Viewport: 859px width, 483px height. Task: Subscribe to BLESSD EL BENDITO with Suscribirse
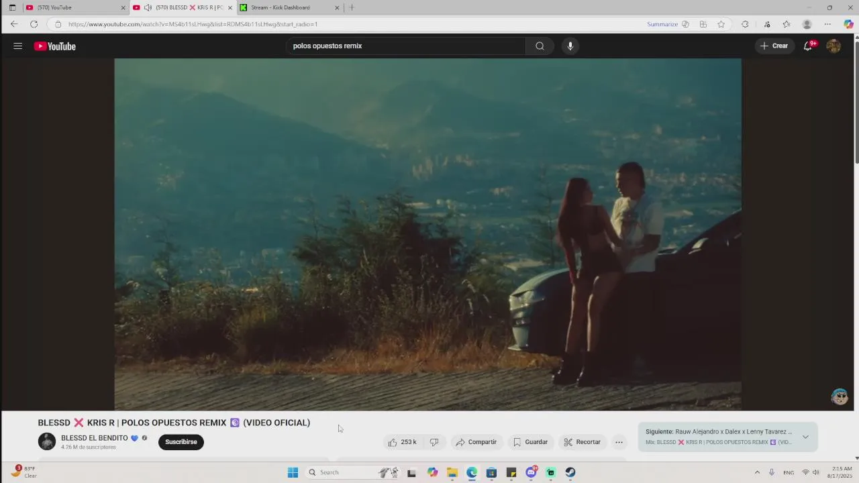pos(181,442)
